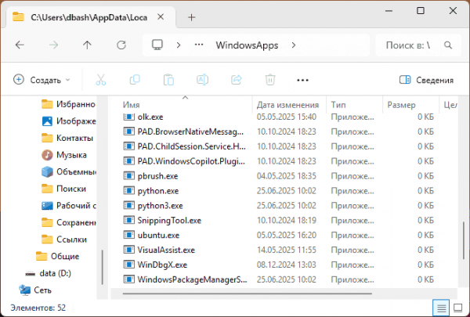Image resolution: width=470 pixels, height=317 pixels.
Task: Sort by Дата изменения column
Action: 287,105
